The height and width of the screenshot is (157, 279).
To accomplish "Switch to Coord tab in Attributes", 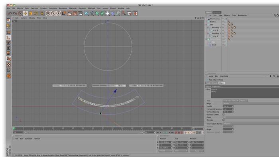I will pos(215,83).
